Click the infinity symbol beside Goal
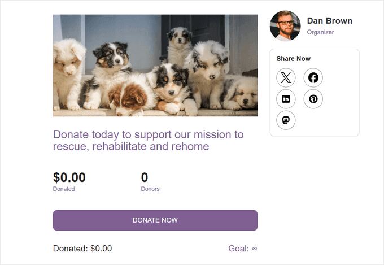The height and width of the screenshot is (265, 384). [x=254, y=249]
